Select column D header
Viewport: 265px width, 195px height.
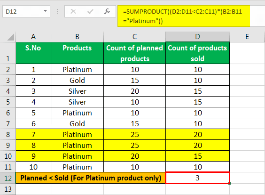197,37
